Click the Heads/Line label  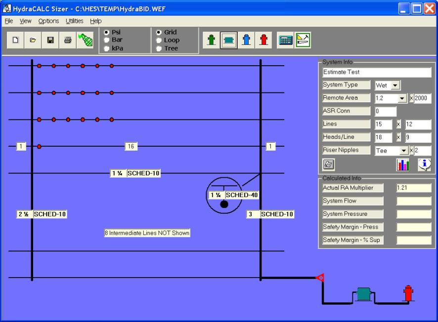pos(346,137)
